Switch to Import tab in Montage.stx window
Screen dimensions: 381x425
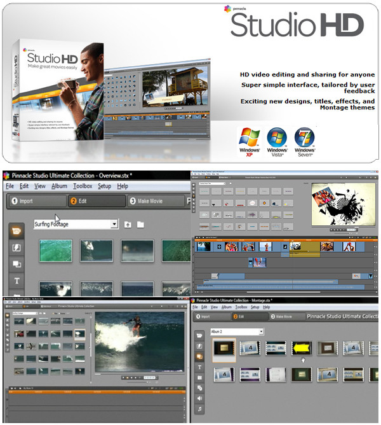pyautogui.click(x=212, y=316)
